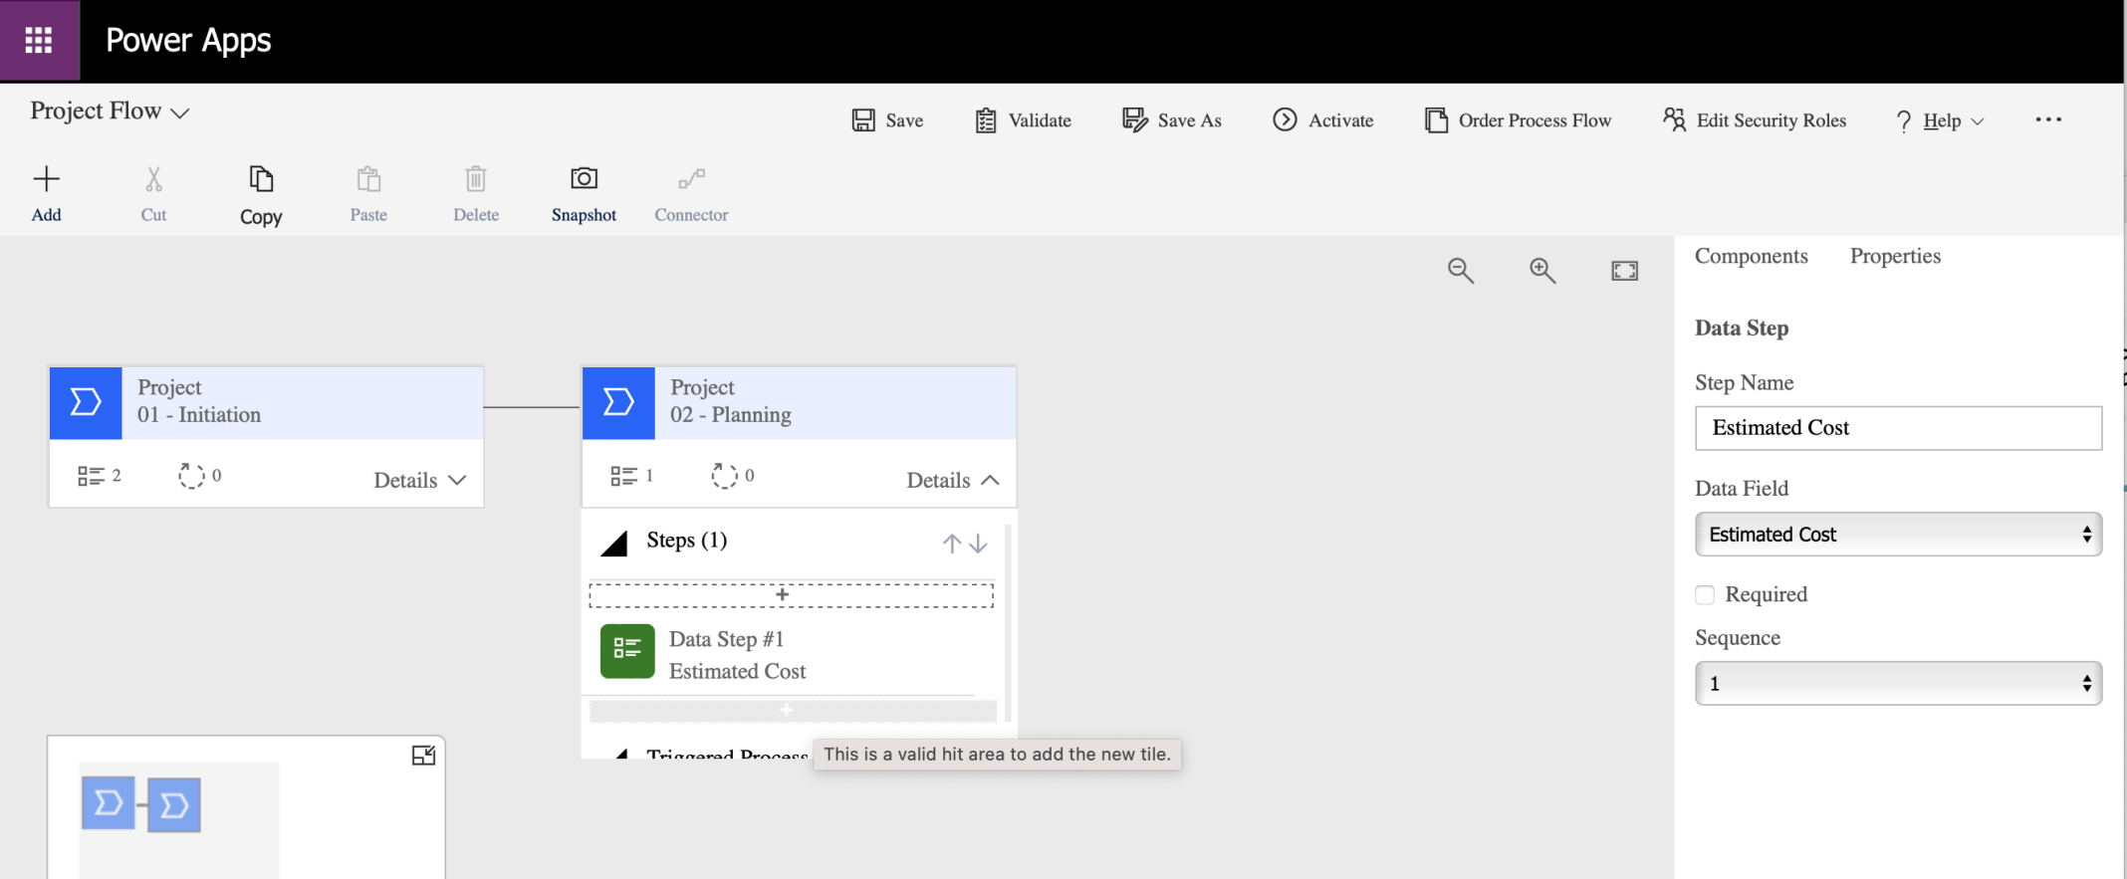Open Edit Security Roles
The height and width of the screenshot is (879, 2127).
tap(1754, 120)
